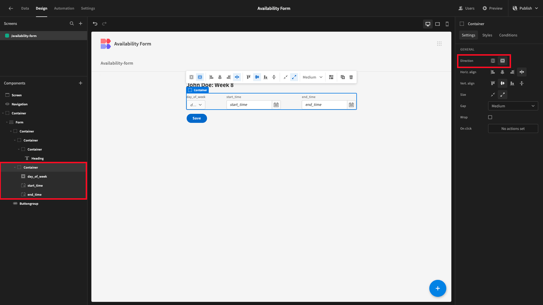
Task: Click the Preview button
Action: point(492,8)
